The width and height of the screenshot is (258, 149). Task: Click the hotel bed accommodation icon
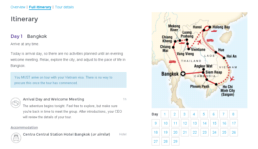tap(16, 138)
